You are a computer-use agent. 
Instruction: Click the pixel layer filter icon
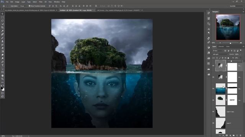(225, 51)
